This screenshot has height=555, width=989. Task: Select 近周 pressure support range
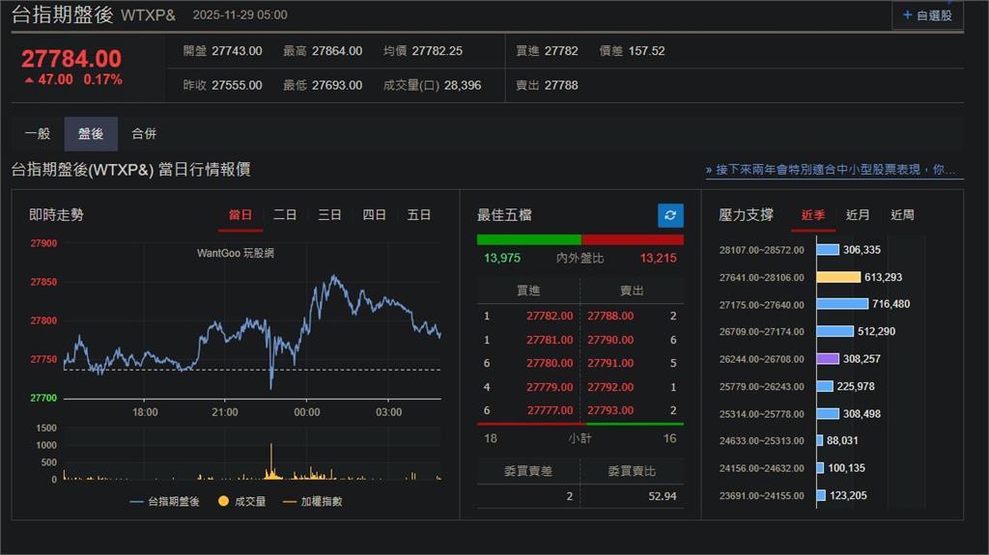[903, 215]
